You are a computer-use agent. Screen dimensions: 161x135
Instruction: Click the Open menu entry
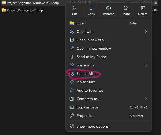coord(81,23)
